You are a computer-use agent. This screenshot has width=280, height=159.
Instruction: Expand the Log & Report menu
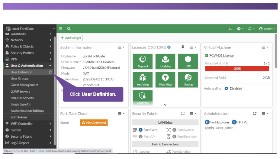coord(28,143)
